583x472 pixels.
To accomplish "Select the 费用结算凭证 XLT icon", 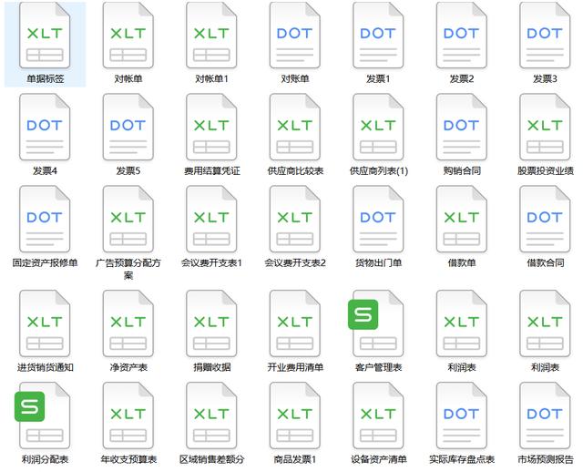I will (211, 128).
